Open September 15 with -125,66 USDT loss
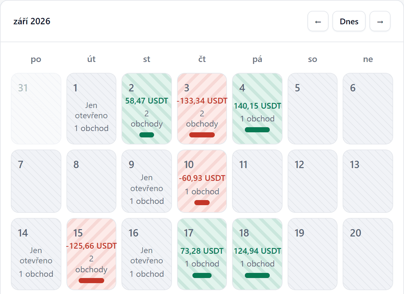Image resolution: width=404 pixels, height=294 pixels. [91, 254]
